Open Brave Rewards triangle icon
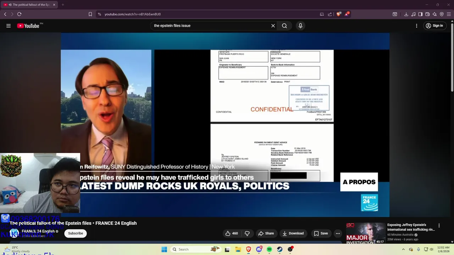Image resolution: width=454 pixels, height=255 pixels. click(347, 14)
